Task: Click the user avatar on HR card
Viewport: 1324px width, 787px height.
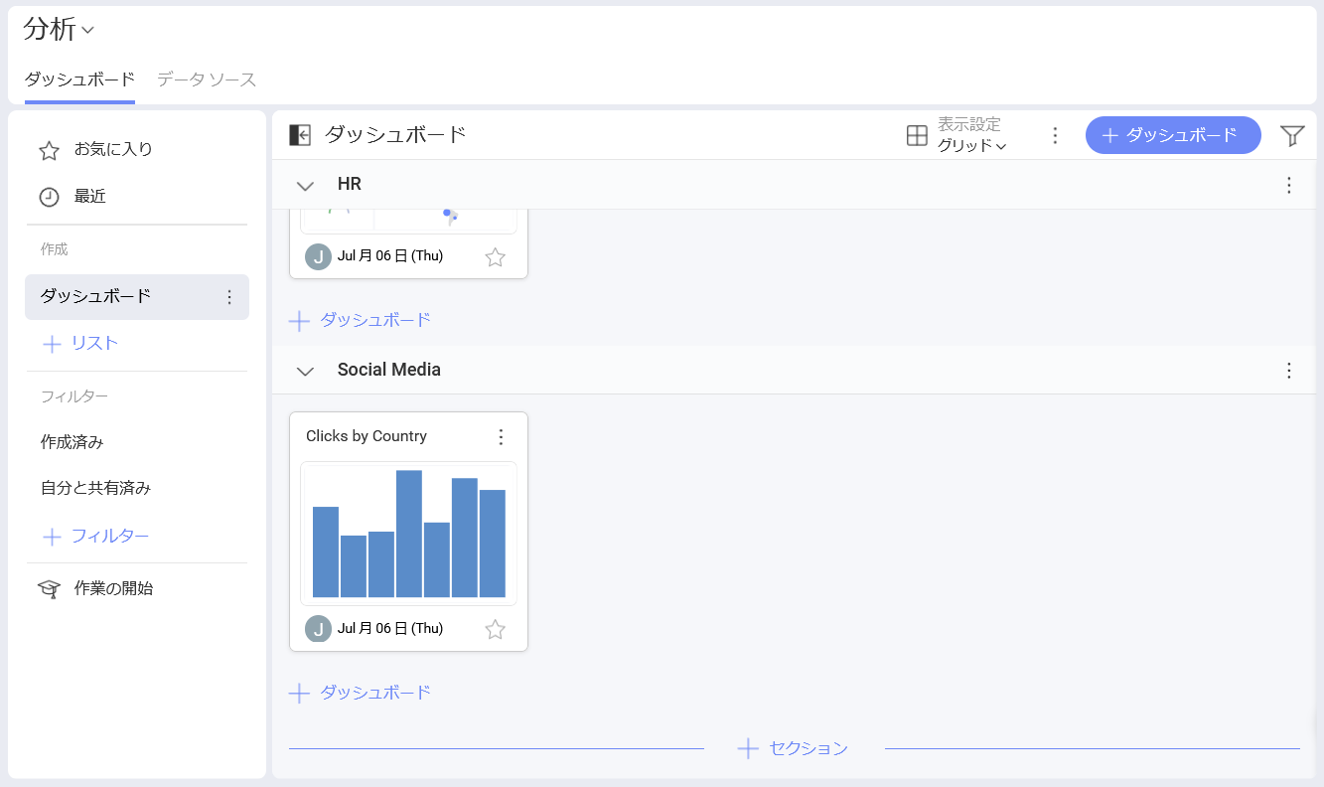Action: coord(318,256)
